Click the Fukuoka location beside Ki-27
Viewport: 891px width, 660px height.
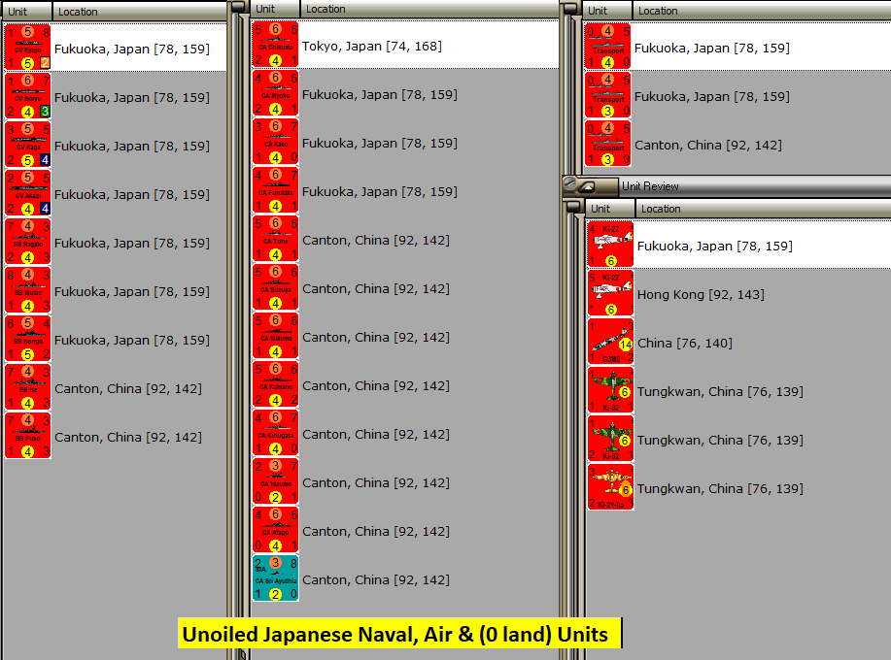pos(715,246)
